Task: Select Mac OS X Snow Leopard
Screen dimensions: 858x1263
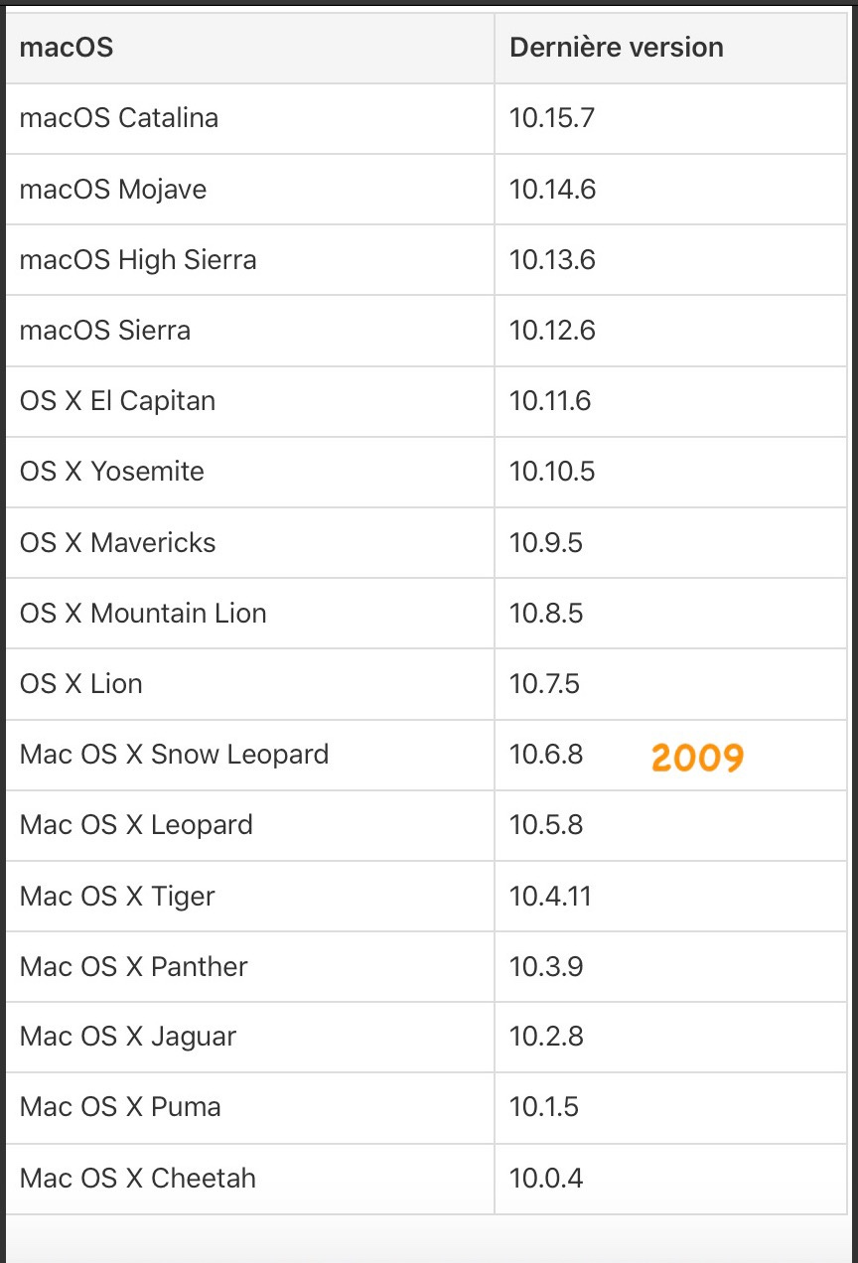Action: click(x=174, y=755)
